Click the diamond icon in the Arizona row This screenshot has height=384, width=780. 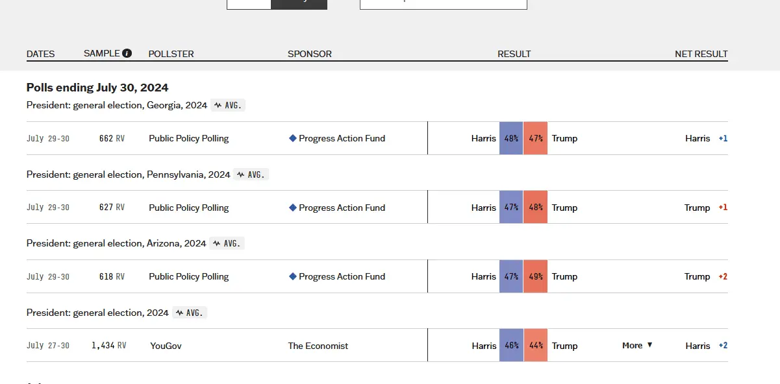point(293,276)
